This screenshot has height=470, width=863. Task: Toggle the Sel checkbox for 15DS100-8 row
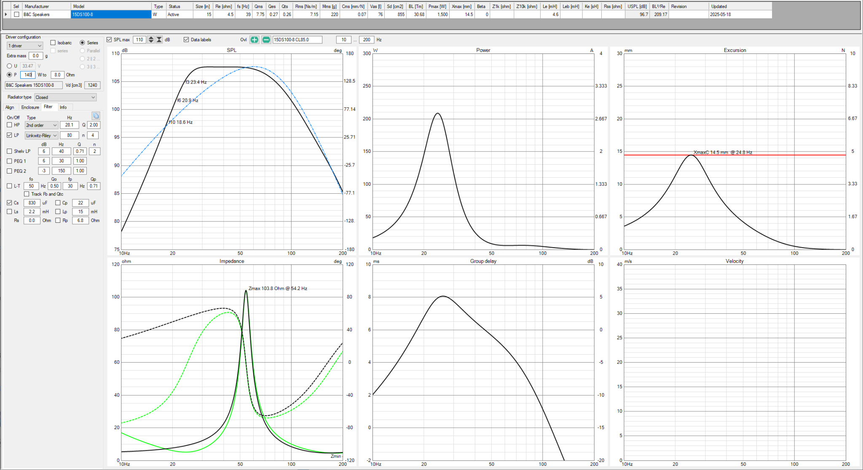16,14
